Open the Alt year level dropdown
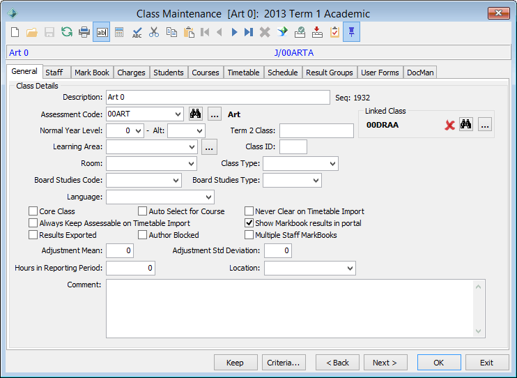 [199, 130]
